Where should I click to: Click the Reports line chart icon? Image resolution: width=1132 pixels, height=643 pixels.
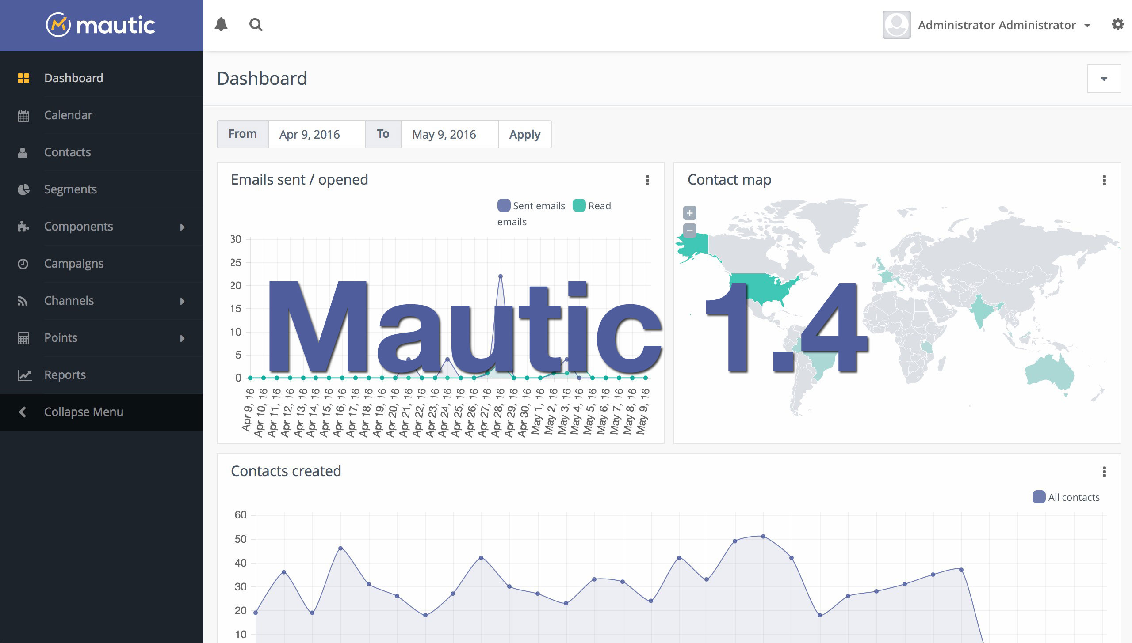coord(24,375)
